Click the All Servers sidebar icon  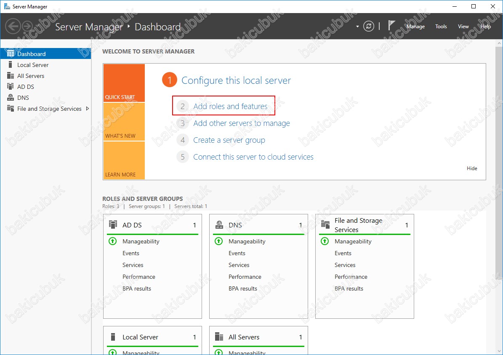click(x=10, y=75)
